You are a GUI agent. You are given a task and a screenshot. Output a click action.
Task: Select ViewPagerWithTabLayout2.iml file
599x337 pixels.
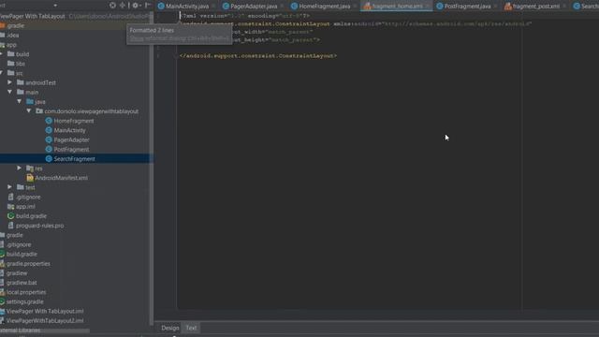pos(45,321)
